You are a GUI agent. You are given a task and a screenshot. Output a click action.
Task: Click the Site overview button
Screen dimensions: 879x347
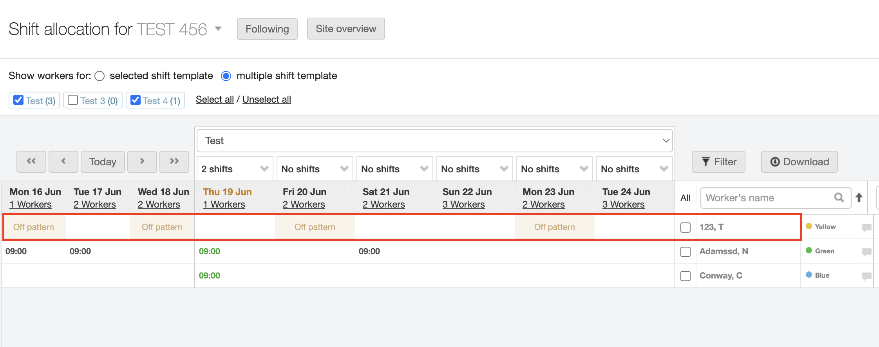[x=345, y=29]
